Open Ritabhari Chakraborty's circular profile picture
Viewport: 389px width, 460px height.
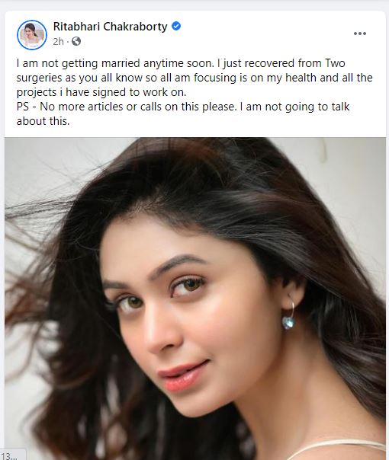click(32, 34)
